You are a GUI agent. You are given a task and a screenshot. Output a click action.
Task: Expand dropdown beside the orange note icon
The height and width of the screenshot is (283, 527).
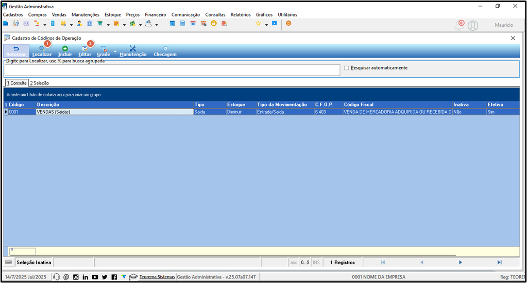tap(124, 25)
